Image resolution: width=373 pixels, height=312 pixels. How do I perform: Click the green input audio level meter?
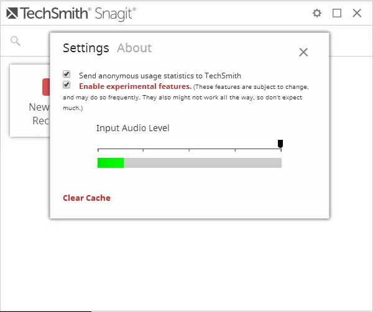111,163
